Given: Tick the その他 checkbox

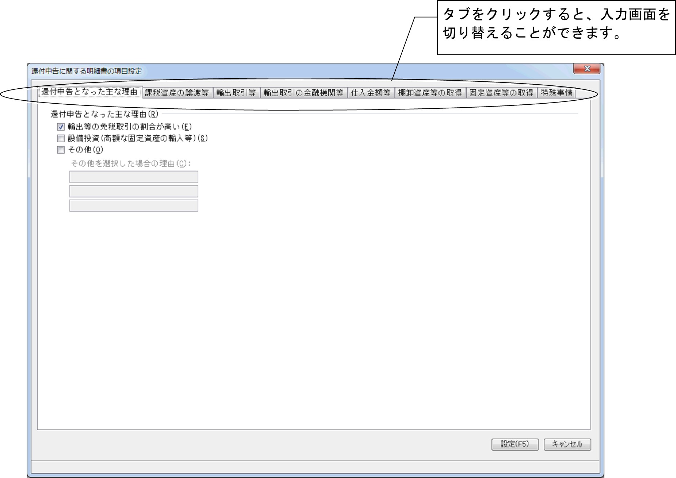Looking at the screenshot, I should click(x=61, y=150).
